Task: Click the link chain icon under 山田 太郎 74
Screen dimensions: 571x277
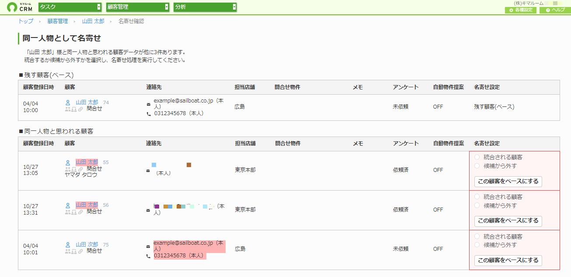Action: 81,109
